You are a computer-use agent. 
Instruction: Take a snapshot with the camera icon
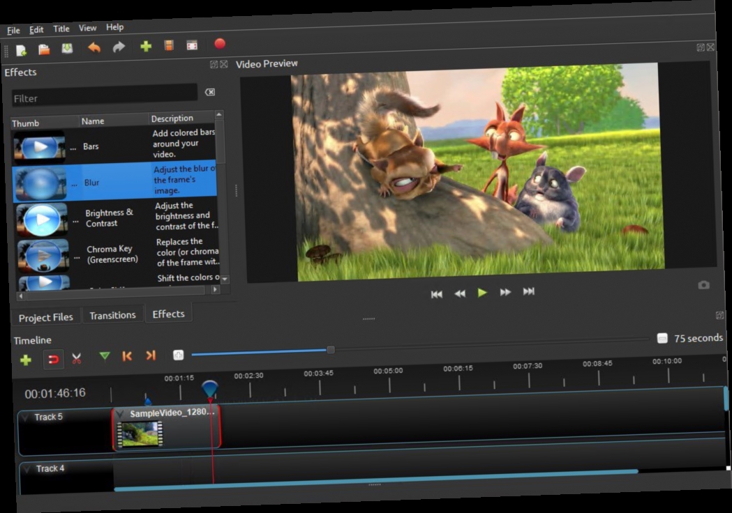[x=704, y=284]
